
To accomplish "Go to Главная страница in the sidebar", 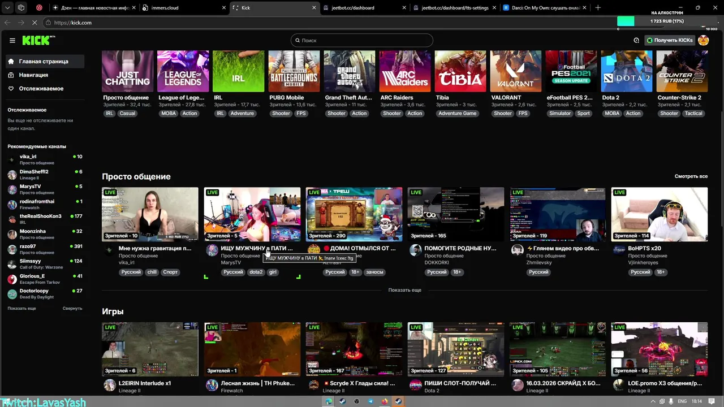I will (x=45, y=61).
